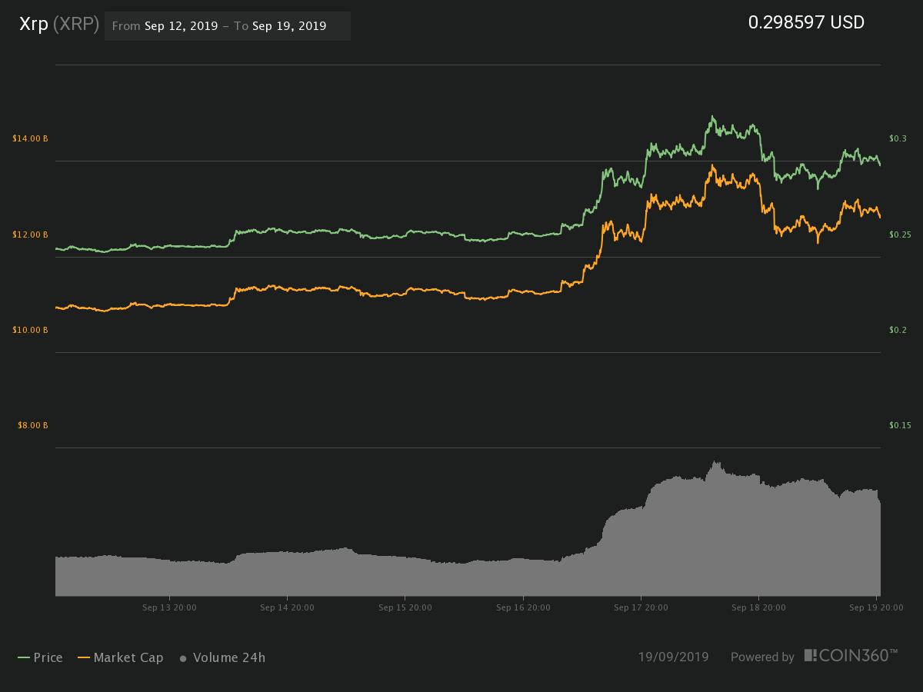This screenshot has width=923, height=692.
Task: Click the 0.298597 USD price value
Action: click(806, 23)
